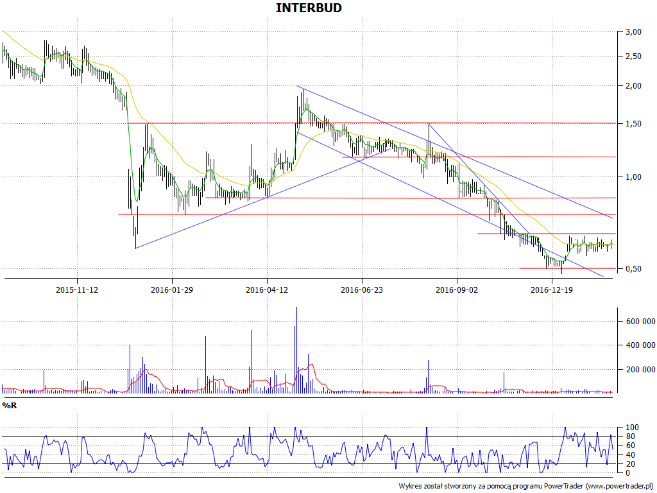This screenshot has width=657, height=493.
Task: Click the 20 level on %R axis
Action: click(630, 464)
